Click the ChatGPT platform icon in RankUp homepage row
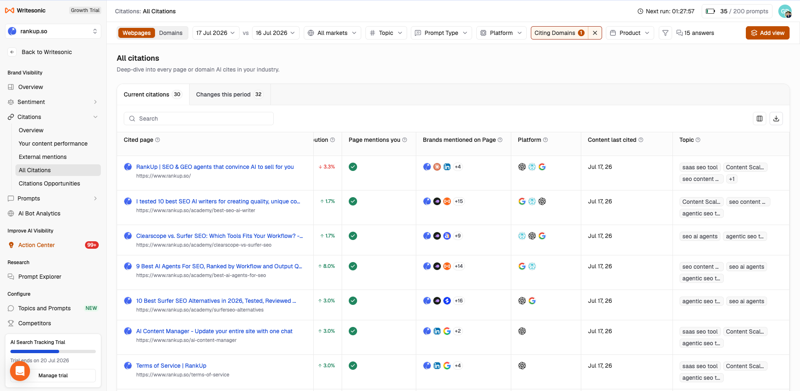The height and width of the screenshot is (391, 800). (x=522, y=167)
